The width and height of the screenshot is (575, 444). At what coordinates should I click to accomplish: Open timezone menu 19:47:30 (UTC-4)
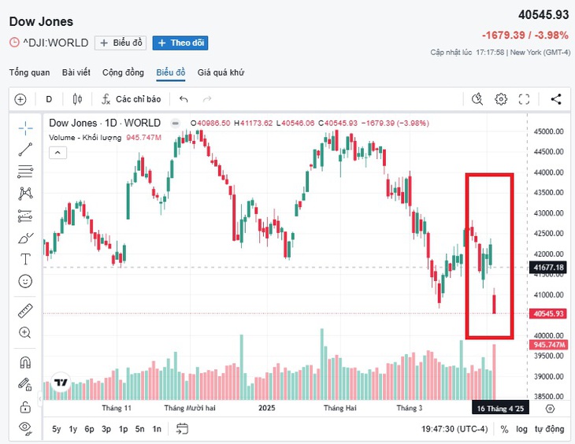454,429
